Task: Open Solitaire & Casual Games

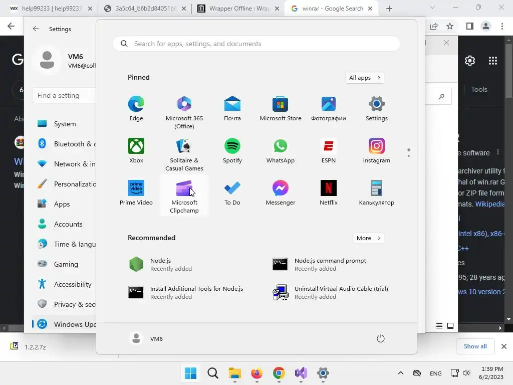Action: click(184, 154)
